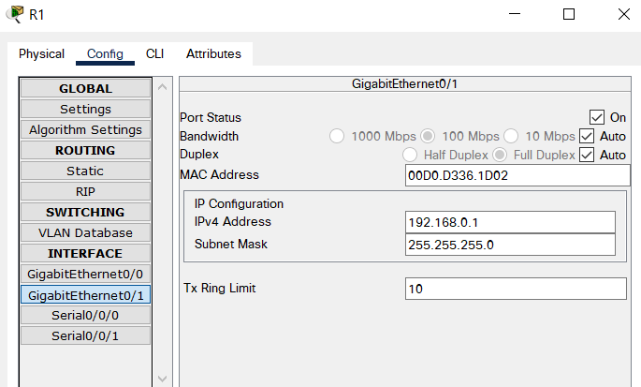Select the GigabitEthernet0/0 interface

coord(85,274)
